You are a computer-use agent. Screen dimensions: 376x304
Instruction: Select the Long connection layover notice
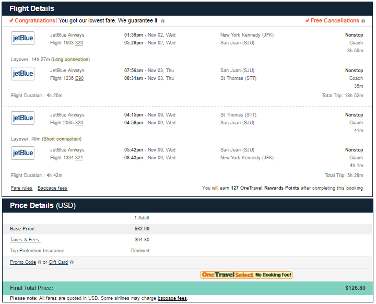click(70, 60)
